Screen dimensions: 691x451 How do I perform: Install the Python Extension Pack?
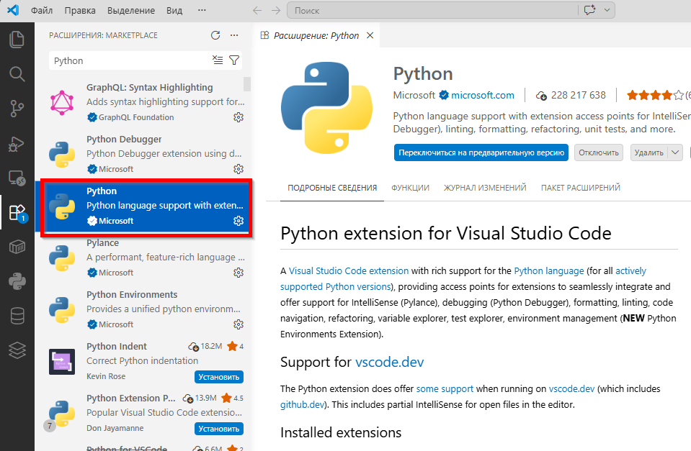(x=218, y=429)
